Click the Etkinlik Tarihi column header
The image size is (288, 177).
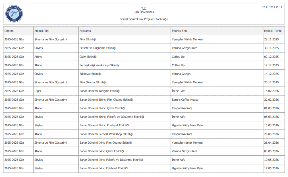tap(273, 31)
